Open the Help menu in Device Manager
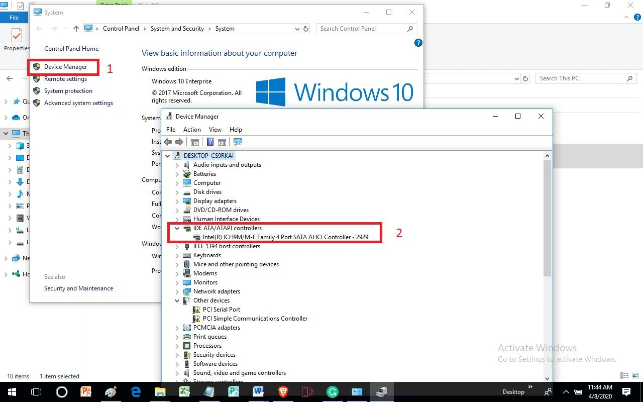 pyautogui.click(x=236, y=130)
